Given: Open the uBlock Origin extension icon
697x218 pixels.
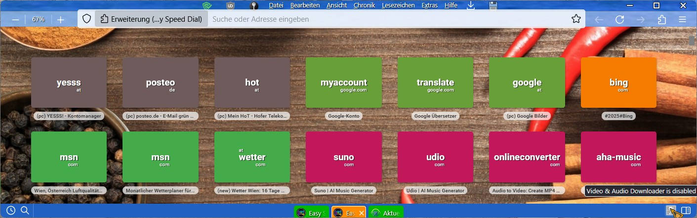Looking at the screenshot, I should 231,5.
